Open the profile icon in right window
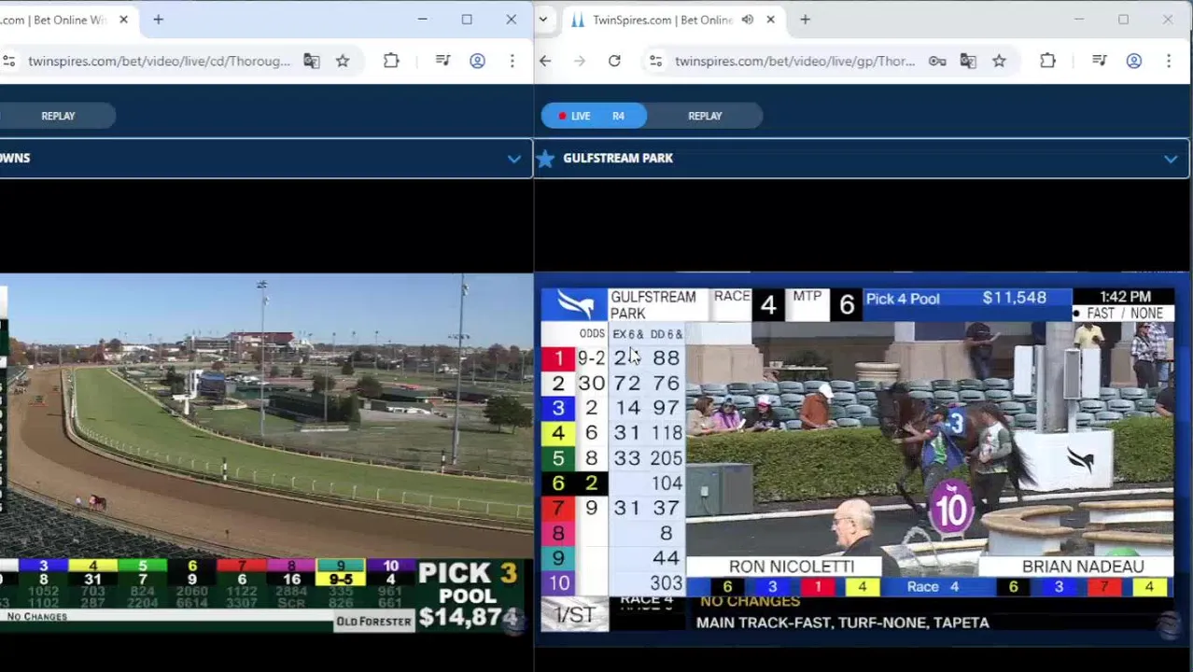The width and height of the screenshot is (1193, 672). 1133,61
